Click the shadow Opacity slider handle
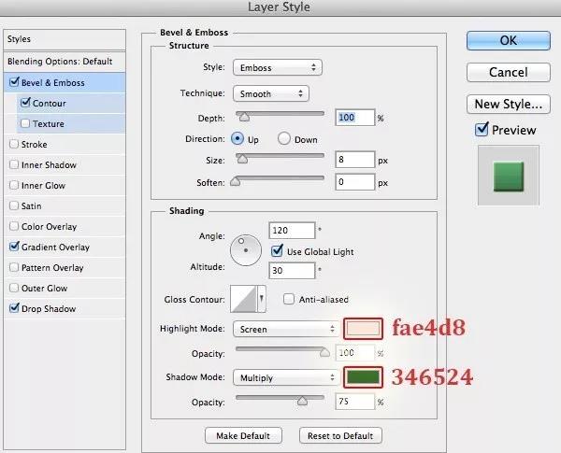 tap(302, 401)
